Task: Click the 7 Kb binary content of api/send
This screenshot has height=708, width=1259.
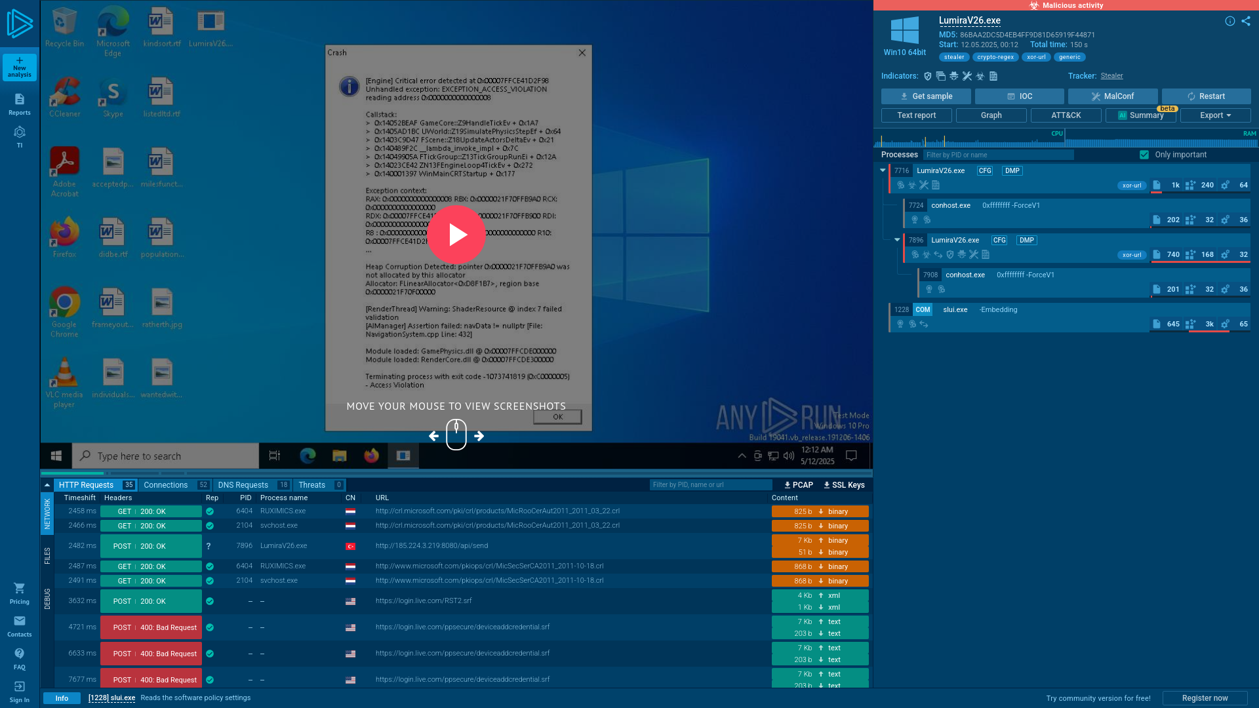Action: (x=820, y=541)
